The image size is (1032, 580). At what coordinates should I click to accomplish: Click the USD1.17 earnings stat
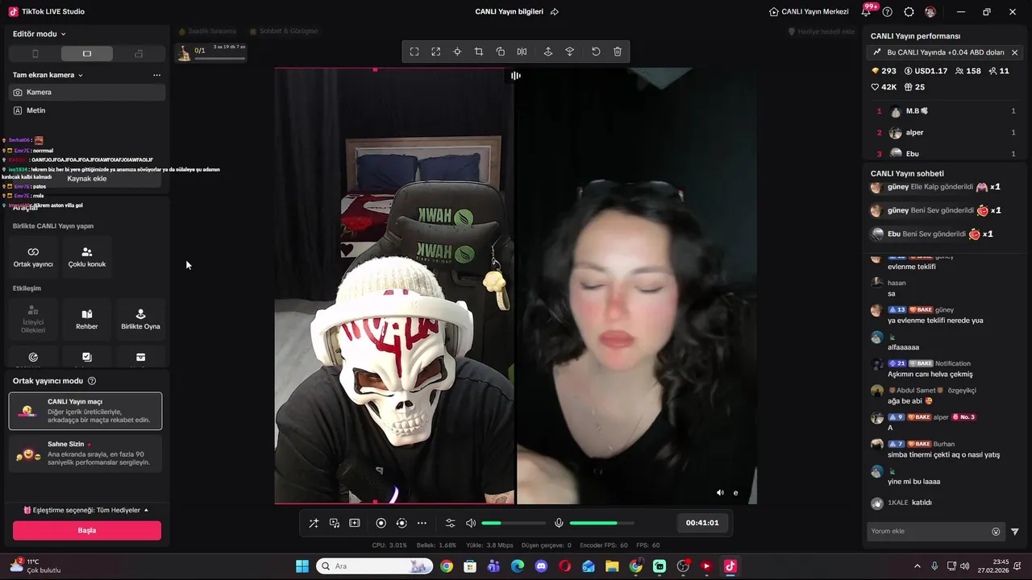[x=926, y=71]
